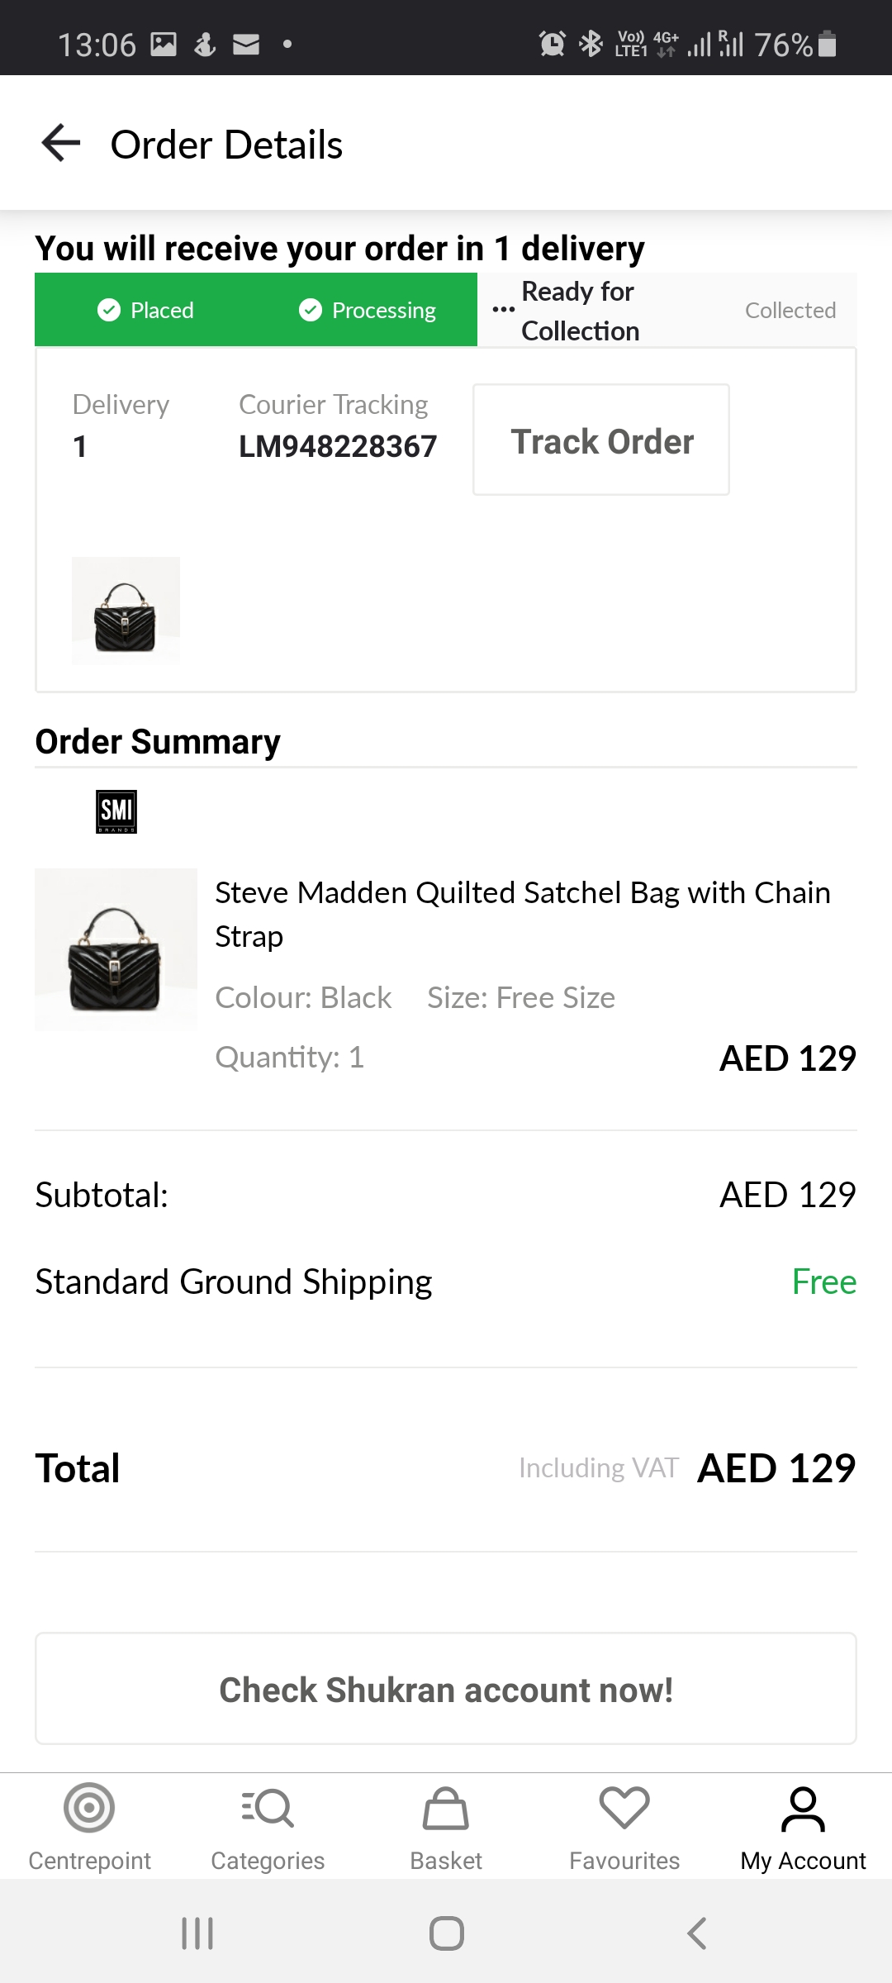Tap the SMI brand logo
Image resolution: width=892 pixels, height=1983 pixels.
pyautogui.click(x=116, y=811)
